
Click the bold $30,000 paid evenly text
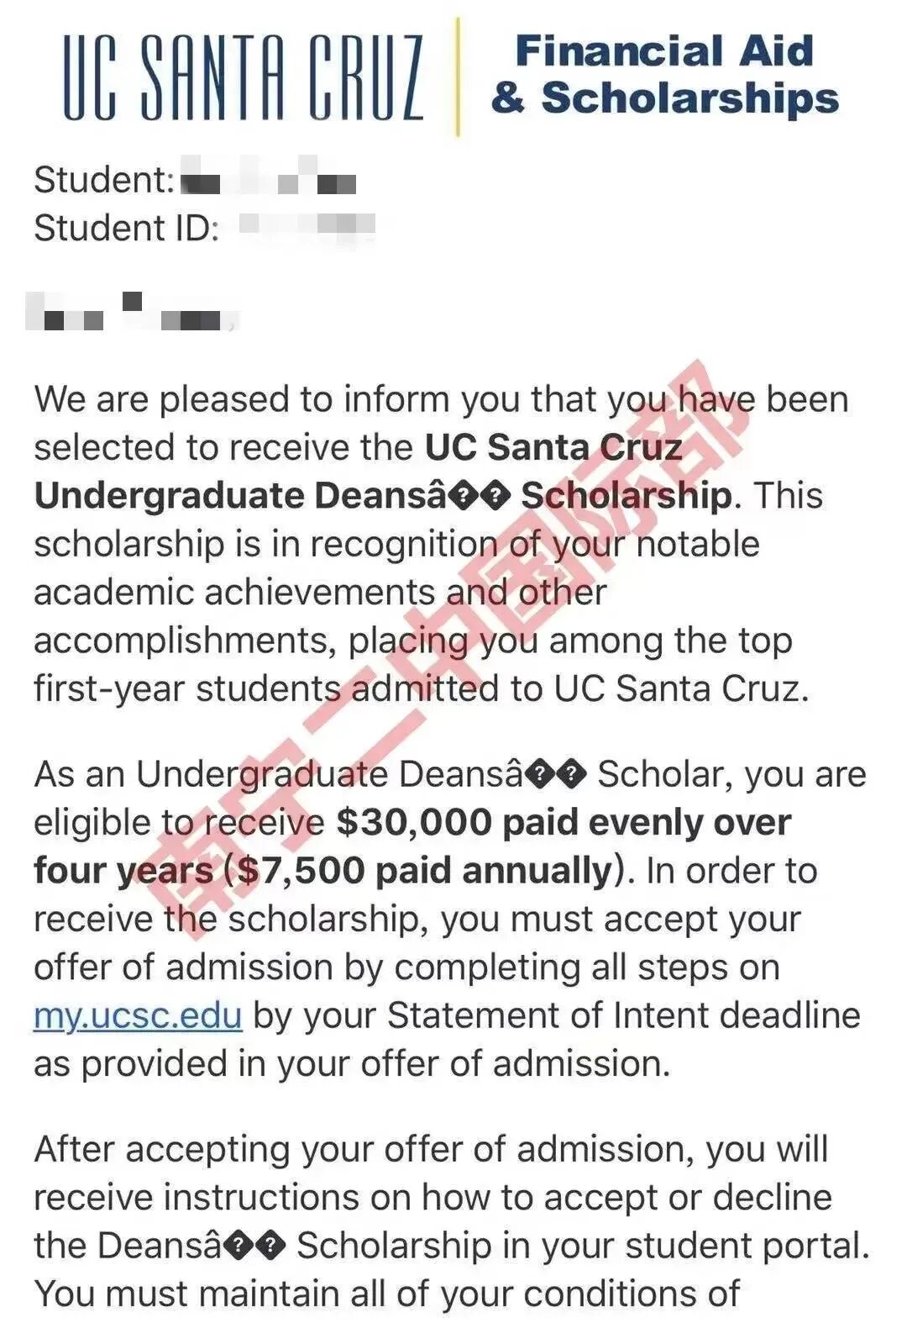[564, 823]
